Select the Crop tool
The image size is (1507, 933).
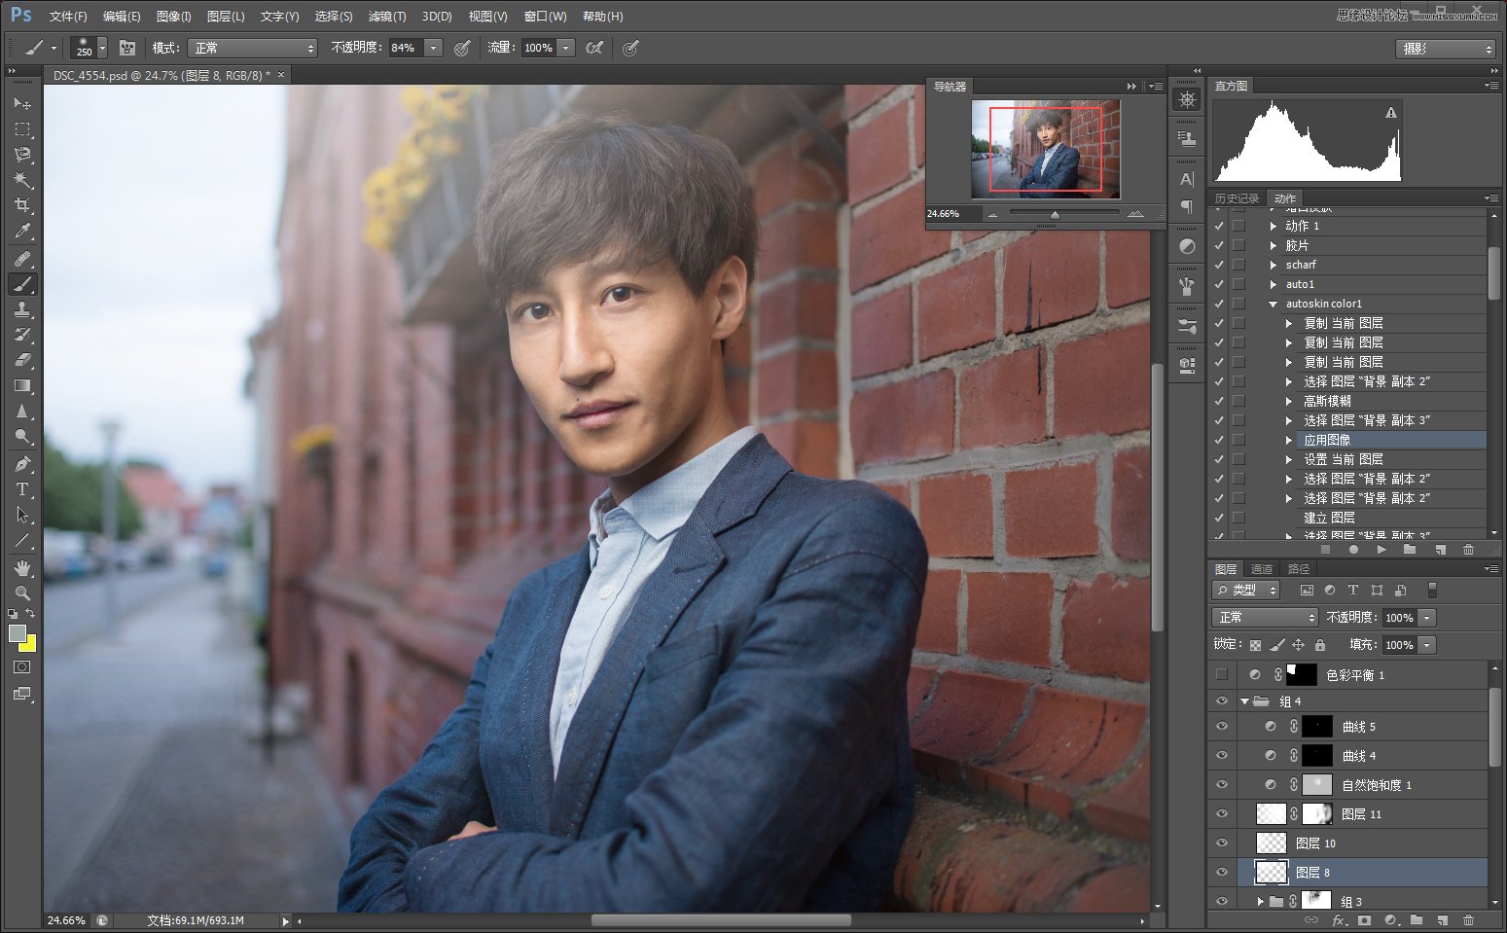(23, 205)
